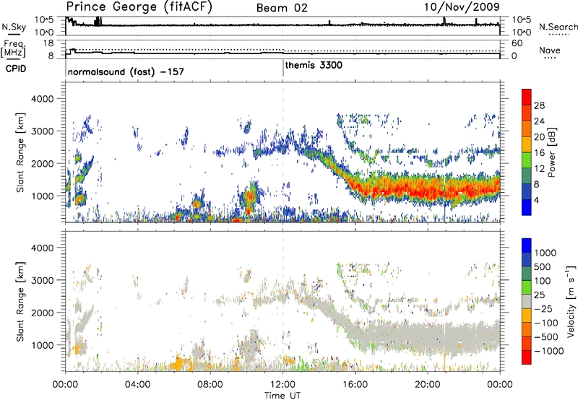Click the '4000' tick in the Power panel
The width and height of the screenshot is (578, 400).
pyautogui.click(x=42, y=99)
